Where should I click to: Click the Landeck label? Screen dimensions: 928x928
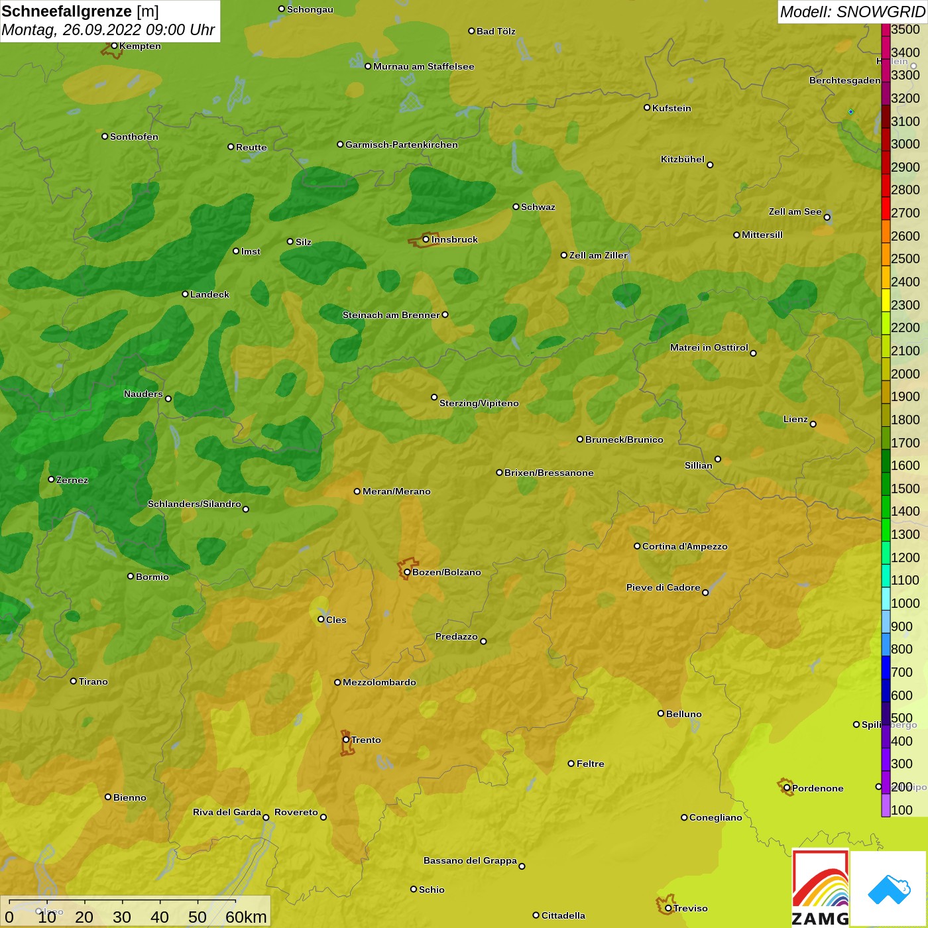point(209,294)
